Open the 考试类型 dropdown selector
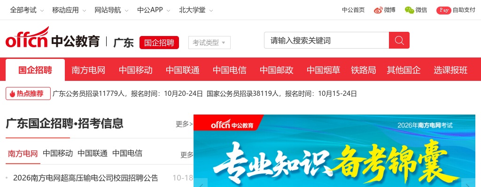 pyautogui.click(x=209, y=43)
